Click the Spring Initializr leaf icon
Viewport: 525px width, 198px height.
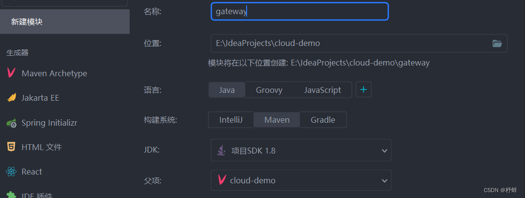[11, 123]
